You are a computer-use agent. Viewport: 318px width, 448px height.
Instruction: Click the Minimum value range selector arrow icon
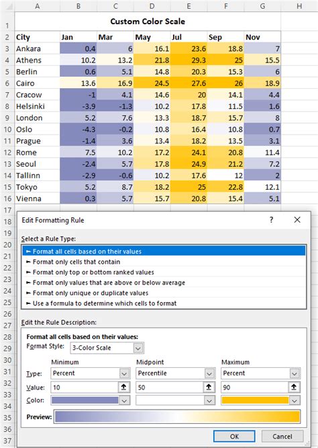123,387
